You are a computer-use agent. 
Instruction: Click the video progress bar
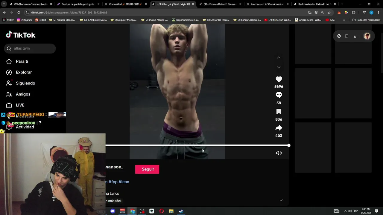pyautogui.click(x=197, y=145)
